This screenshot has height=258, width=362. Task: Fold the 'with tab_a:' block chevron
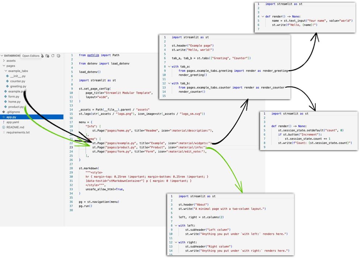pyautogui.click(x=169, y=66)
